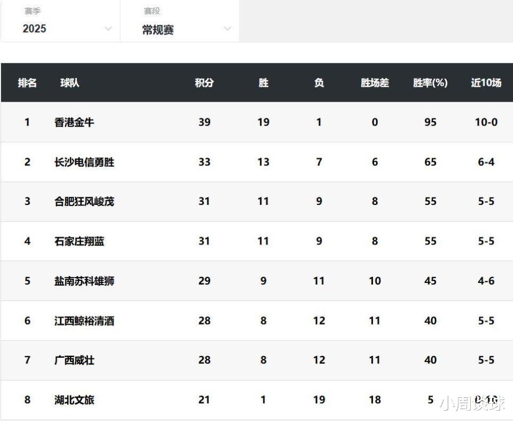513x422 pixels.
Task: Open team 香港金牛
Action: coord(74,122)
